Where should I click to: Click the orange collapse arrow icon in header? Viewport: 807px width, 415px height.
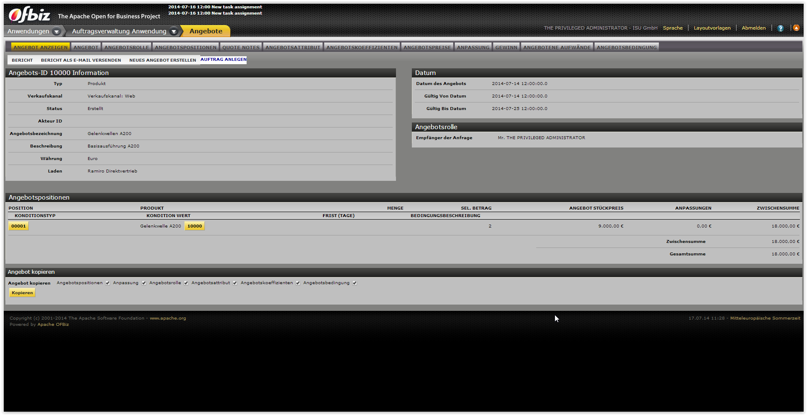(x=796, y=28)
